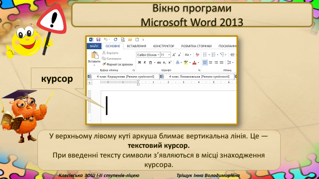Switch to КОНСТРУКТОР tab
Image resolution: width=319 pixels, height=179 pixels.
[x=163, y=46]
